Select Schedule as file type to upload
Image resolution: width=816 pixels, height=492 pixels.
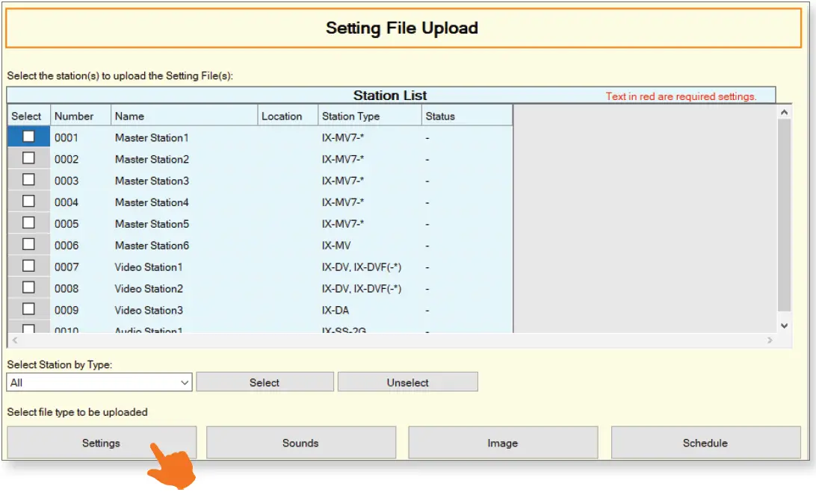(x=704, y=442)
